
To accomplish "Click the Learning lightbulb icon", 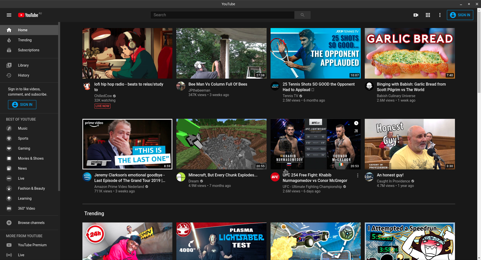I will [x=9, y=198].
